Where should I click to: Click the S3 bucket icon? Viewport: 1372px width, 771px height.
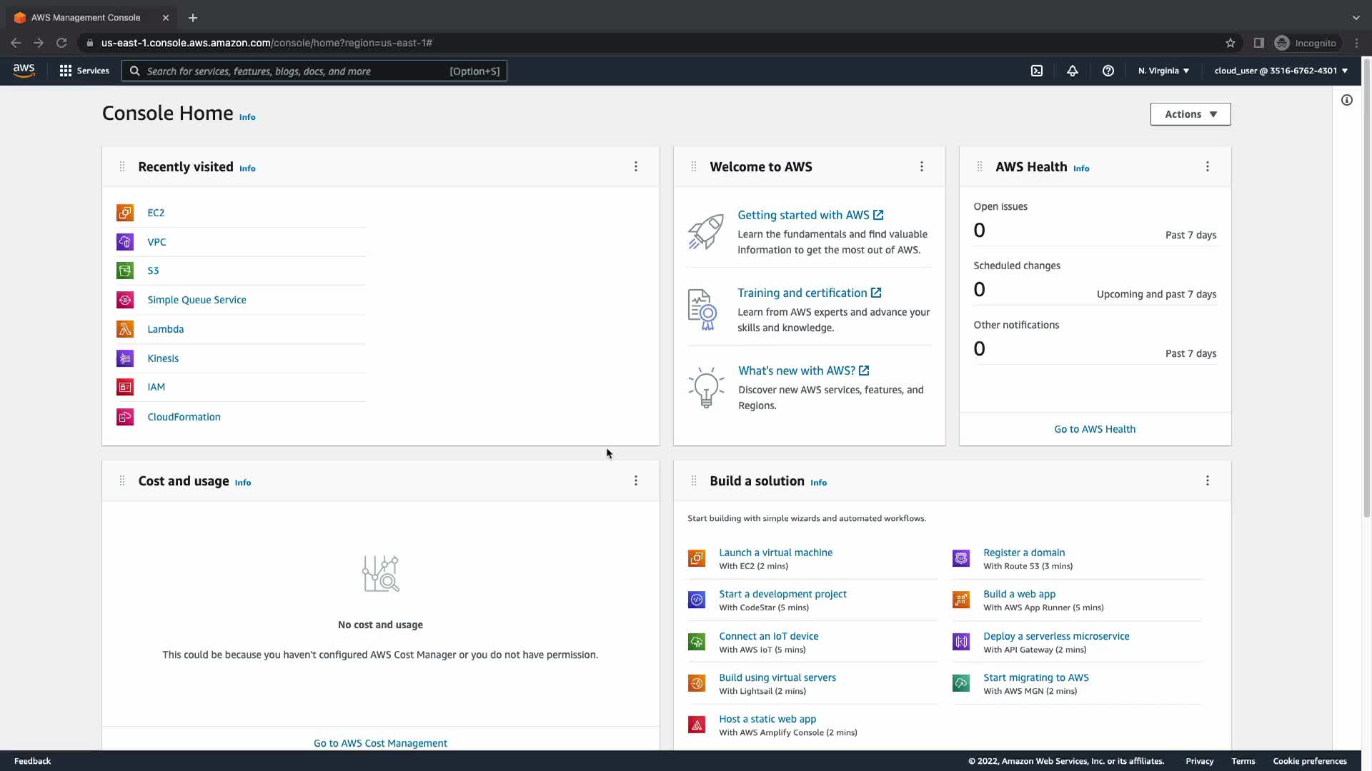pos(125,271)
